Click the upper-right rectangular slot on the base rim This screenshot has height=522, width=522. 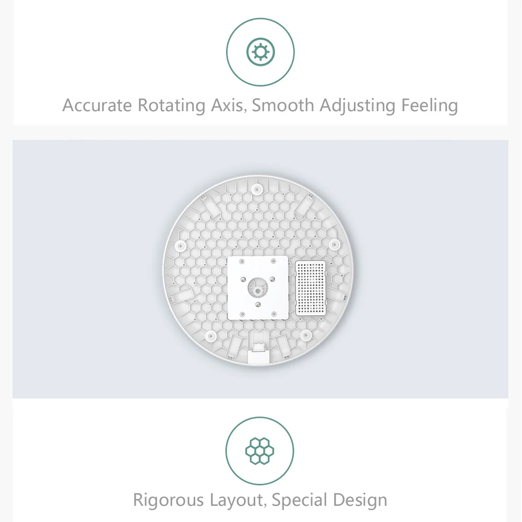coord(305,205)
